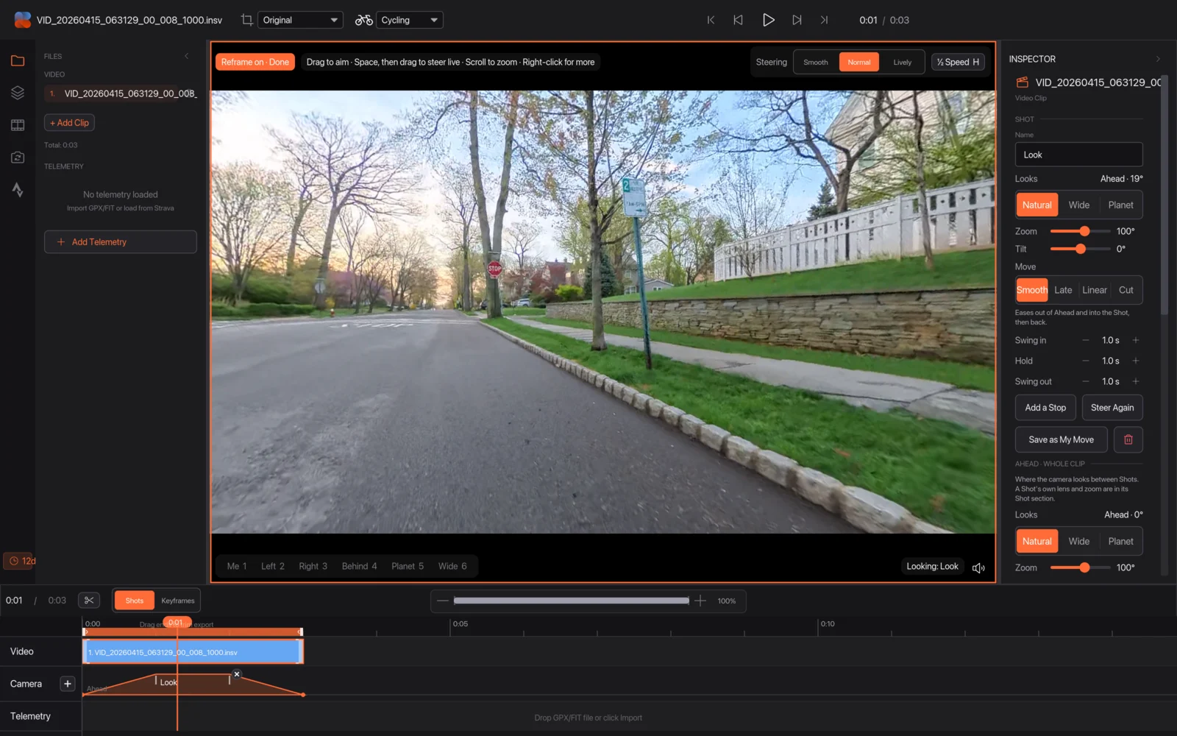The width and height of the screenshot is (1177, 736).
Task: Mute the audio speaker icon
Action: point(978,567)
